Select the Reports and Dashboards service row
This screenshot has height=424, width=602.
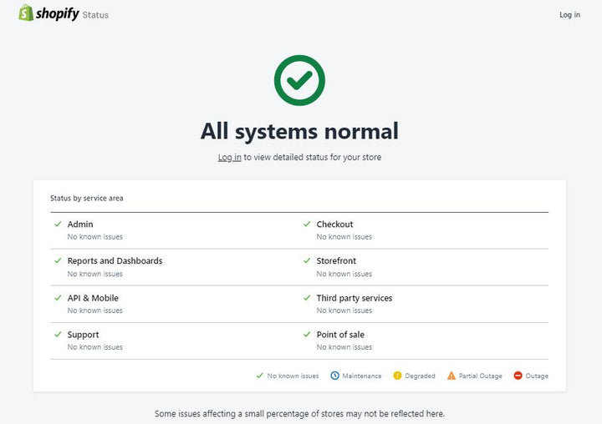115,260
